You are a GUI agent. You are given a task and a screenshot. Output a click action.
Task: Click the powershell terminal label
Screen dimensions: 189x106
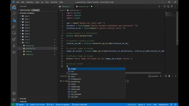click(153, 76)
